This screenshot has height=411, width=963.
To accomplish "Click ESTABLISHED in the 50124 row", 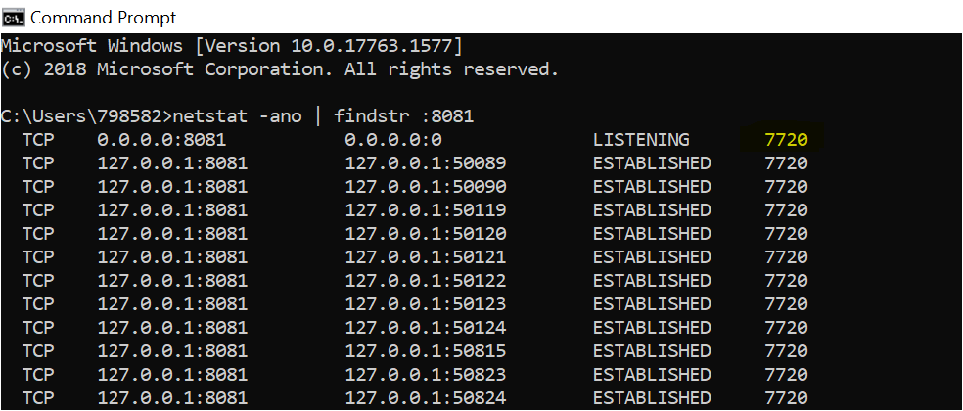I will coord(652,328).
